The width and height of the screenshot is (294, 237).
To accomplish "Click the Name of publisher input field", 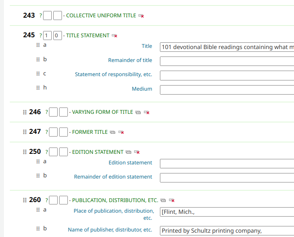I will 227,231.
